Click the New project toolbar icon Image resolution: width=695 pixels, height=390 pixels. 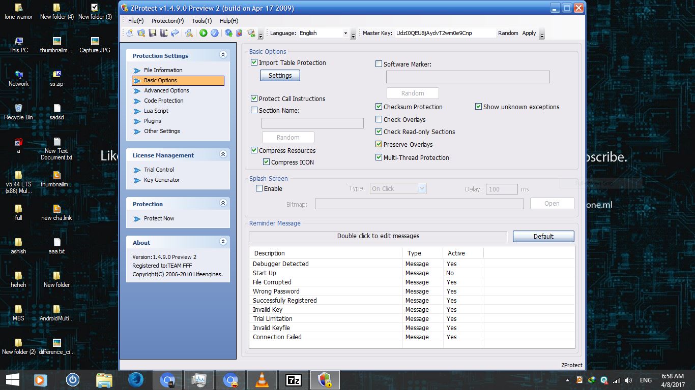tap(130, 33)
